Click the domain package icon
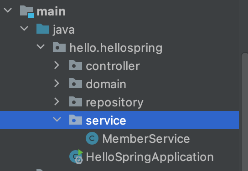 click(x=76, y=83)
